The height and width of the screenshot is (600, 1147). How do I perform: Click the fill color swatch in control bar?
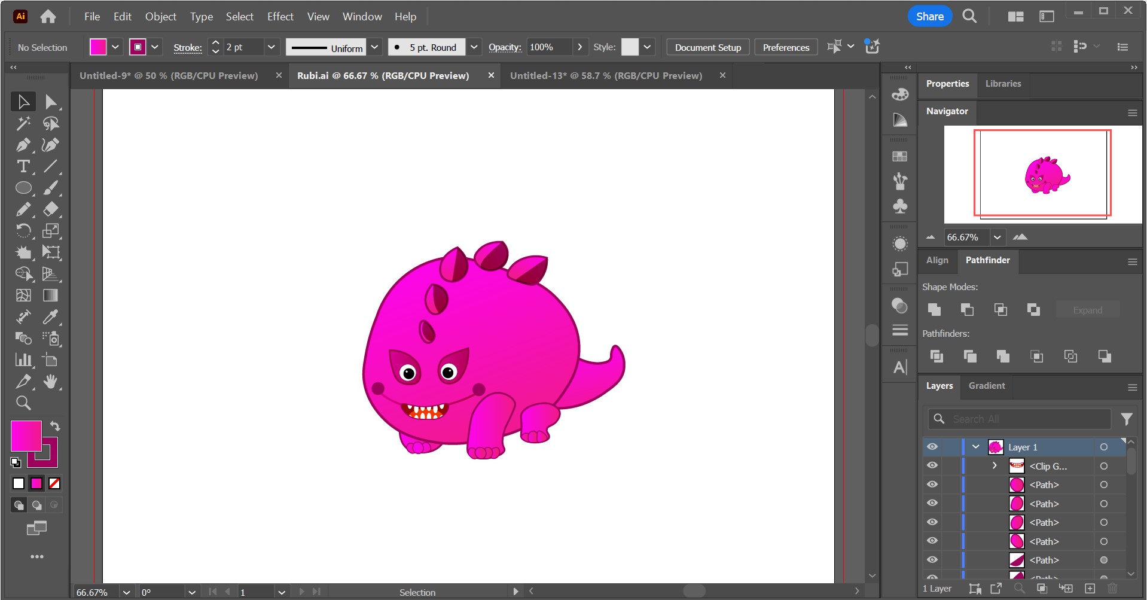[x=98, y=47]
